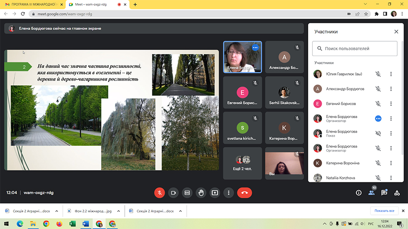The height and width of the screenshot is (229, 408).
Task: Click the address bar meet.google.com URL
Action: coord(65,14)
